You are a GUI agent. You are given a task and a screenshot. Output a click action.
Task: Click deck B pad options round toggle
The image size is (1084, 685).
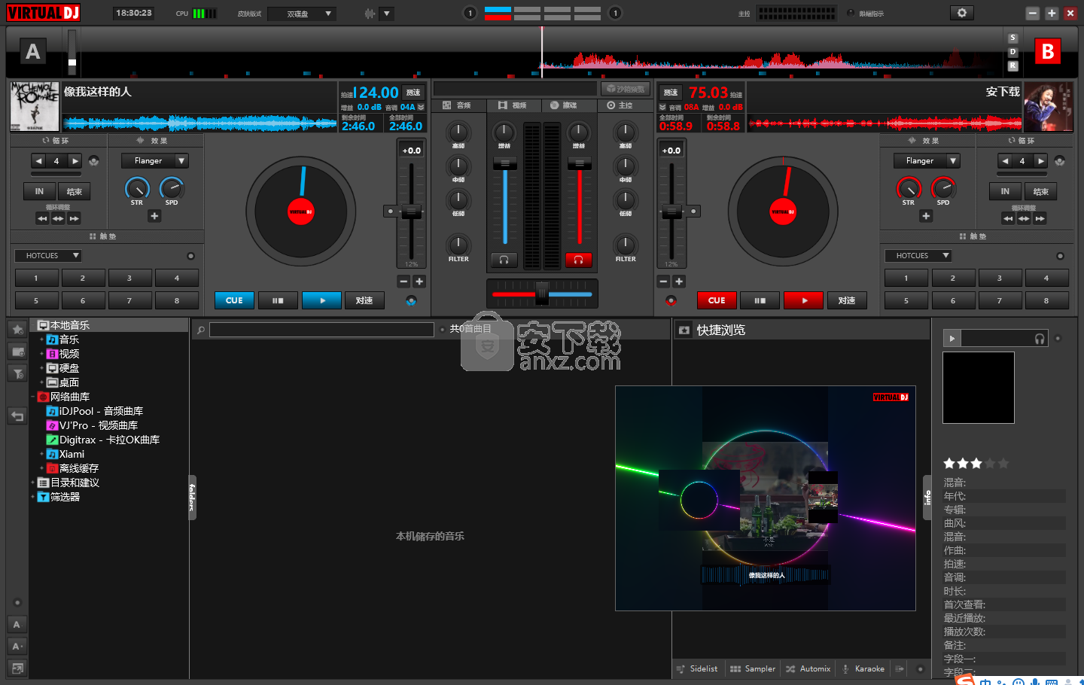pos(1060,256)
